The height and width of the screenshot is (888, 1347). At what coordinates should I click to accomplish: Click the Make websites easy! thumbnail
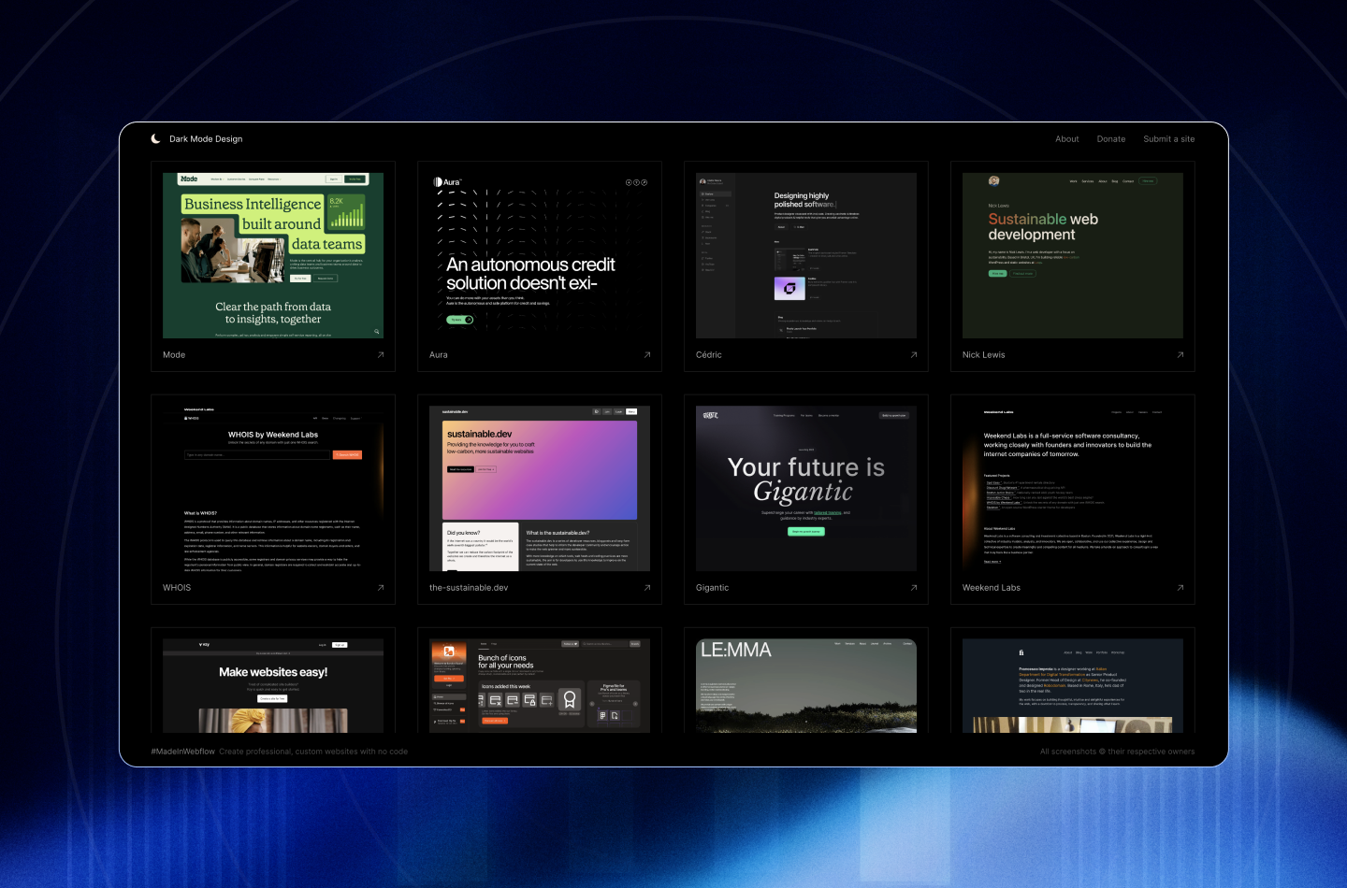(272, 685)
